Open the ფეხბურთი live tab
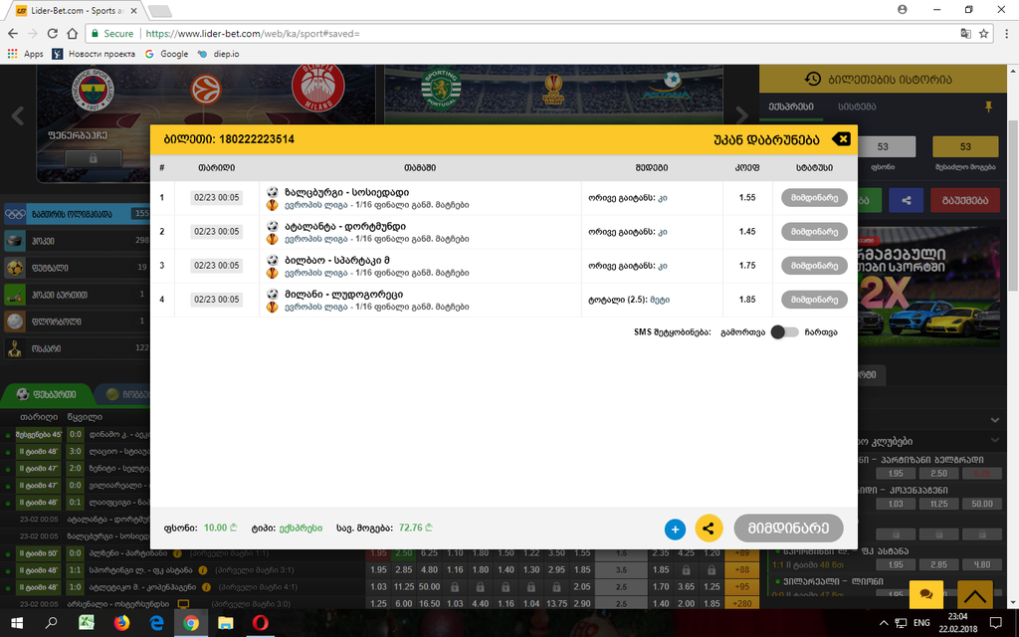 pos(46,394)
